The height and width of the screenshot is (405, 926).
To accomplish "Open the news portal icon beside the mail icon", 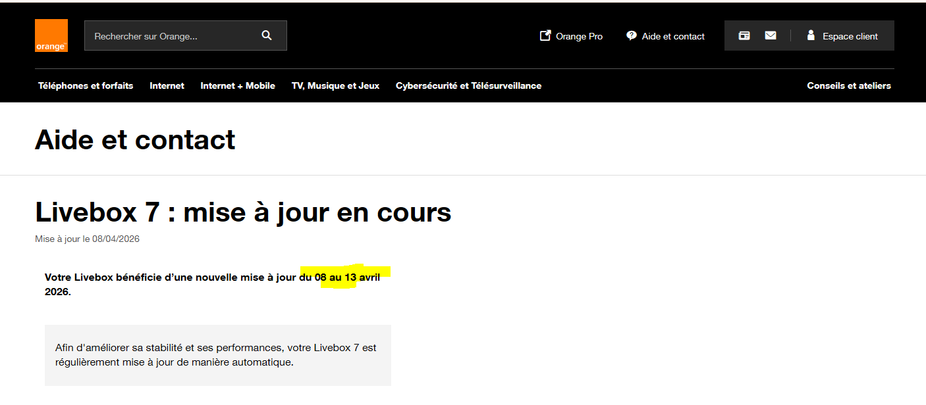I will (x=744, y=36).
